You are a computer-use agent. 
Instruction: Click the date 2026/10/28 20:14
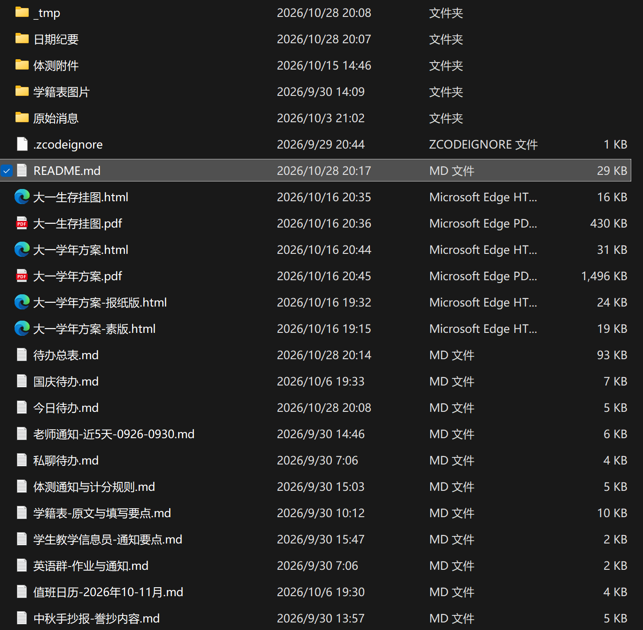click(x=324, y=355)
